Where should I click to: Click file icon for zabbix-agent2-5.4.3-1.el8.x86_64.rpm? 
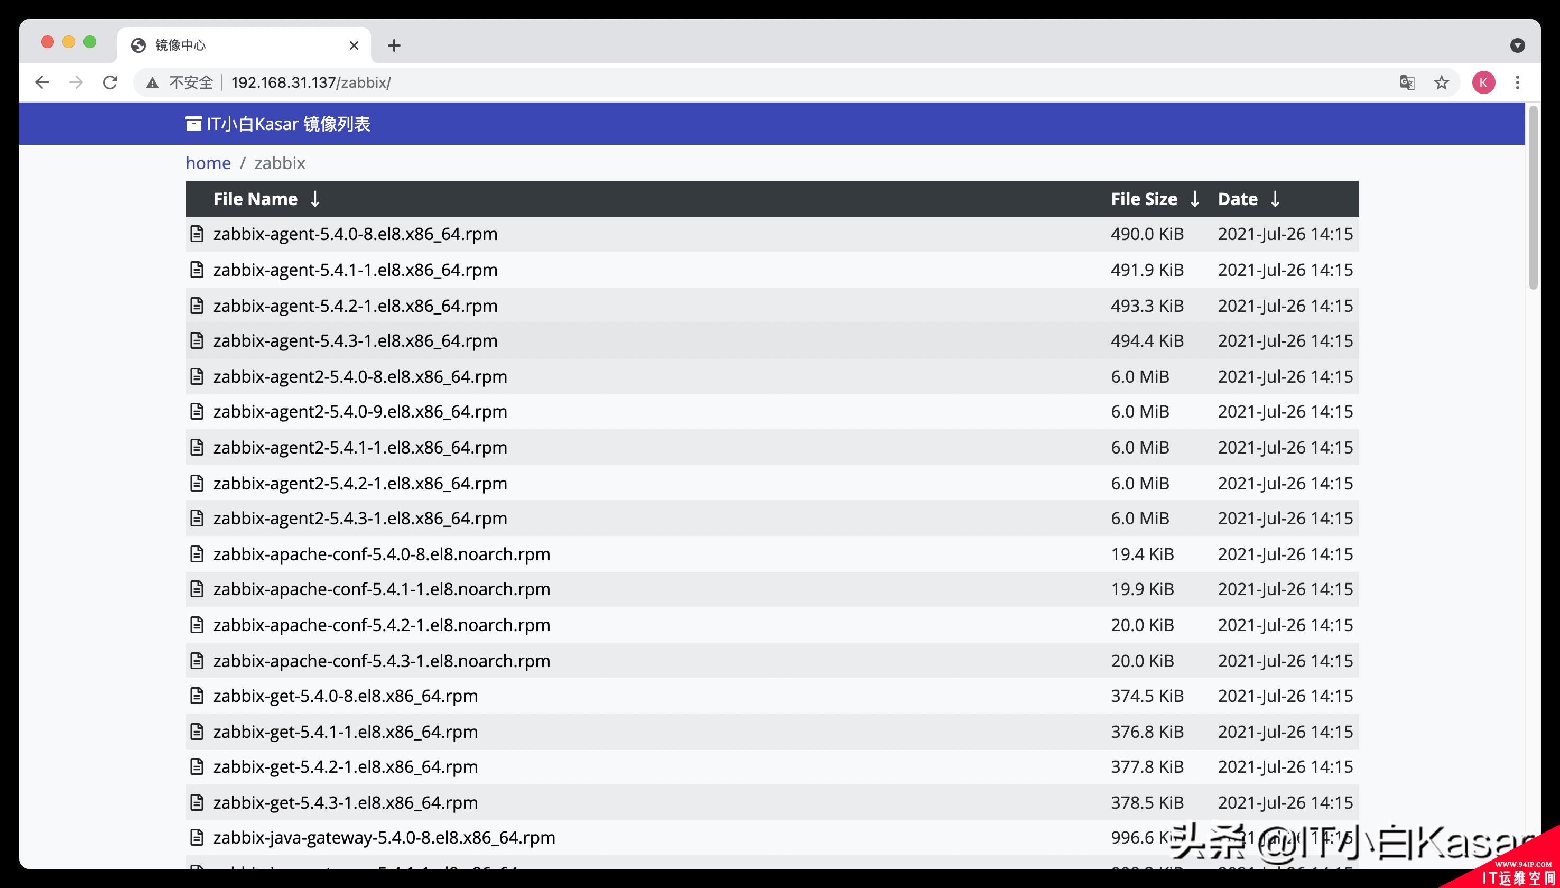(x=196, y=519)
